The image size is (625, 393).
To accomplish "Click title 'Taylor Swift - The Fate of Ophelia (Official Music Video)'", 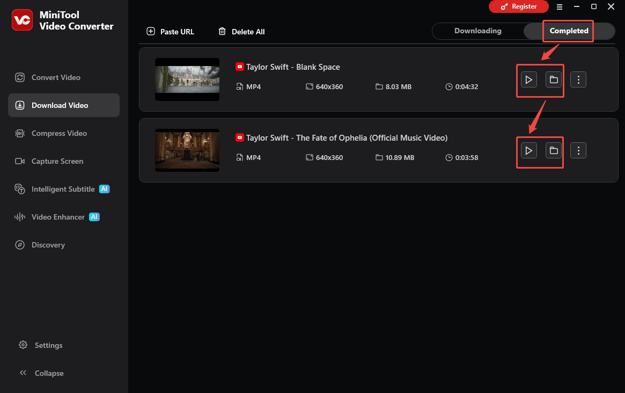I will point(347,138).
